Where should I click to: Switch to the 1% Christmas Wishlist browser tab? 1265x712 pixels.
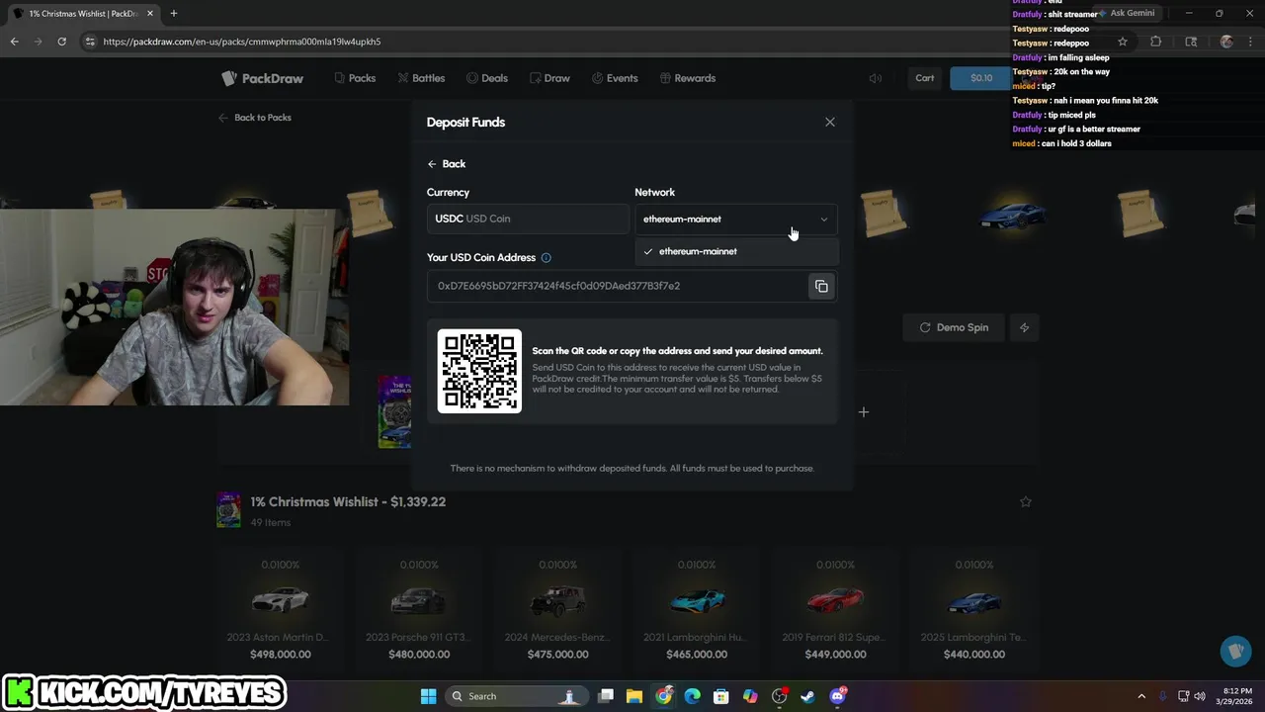[x=81, y=14]
